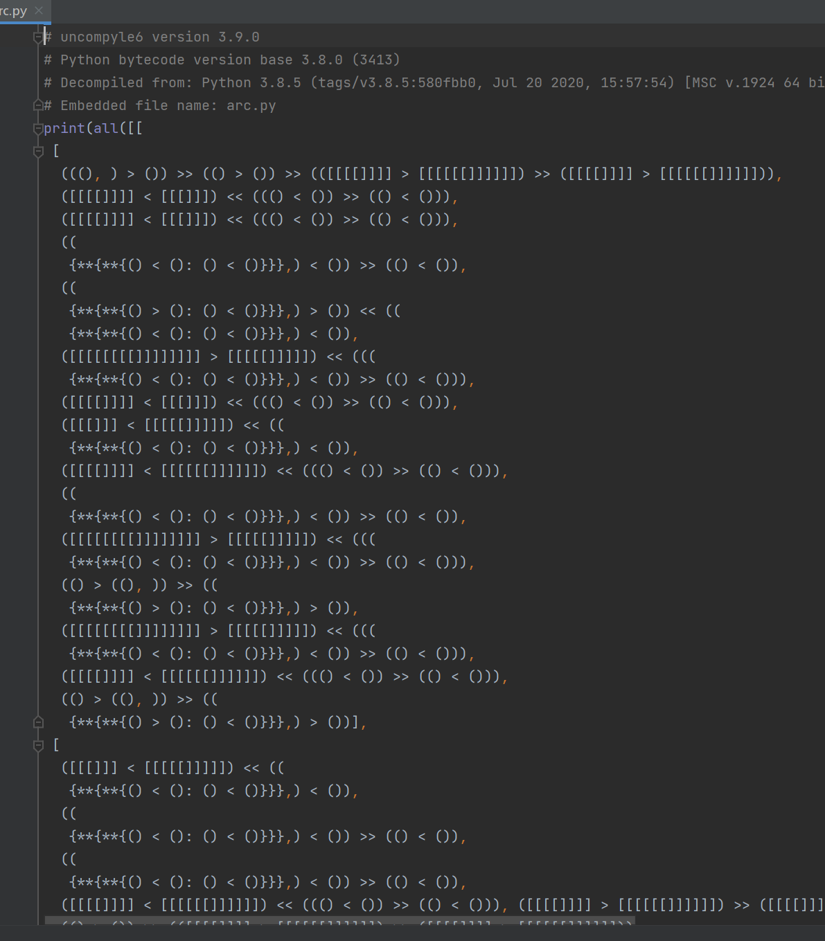The height and width of the screenshot is (941, 825).
Task: Click the horizontal scrollbar track right of thumb
Action: 727,921
